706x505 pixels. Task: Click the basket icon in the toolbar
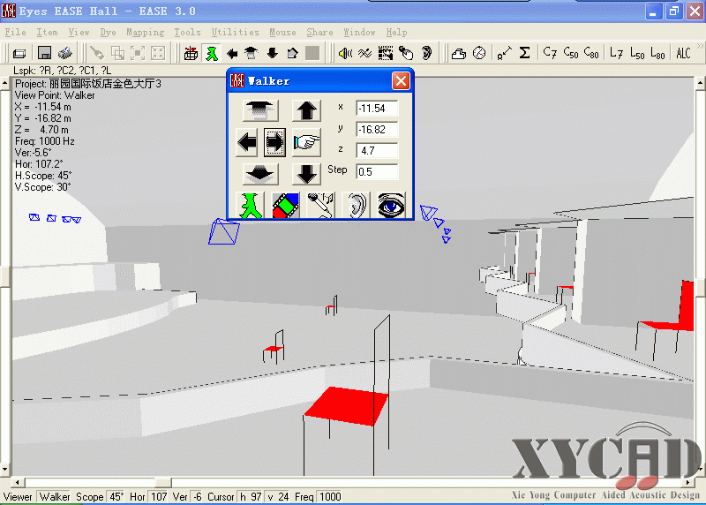[x=191, y=53]
